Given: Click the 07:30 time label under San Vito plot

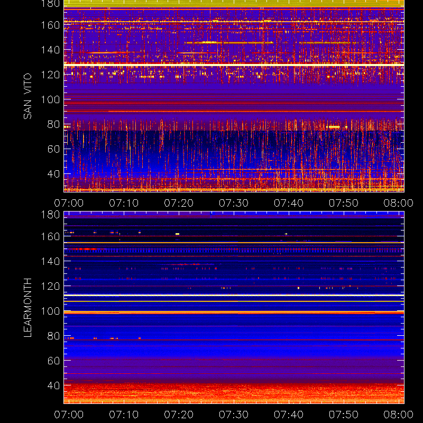Looking at the screenshot, I should pyautogui.click(x=234, y=203).
